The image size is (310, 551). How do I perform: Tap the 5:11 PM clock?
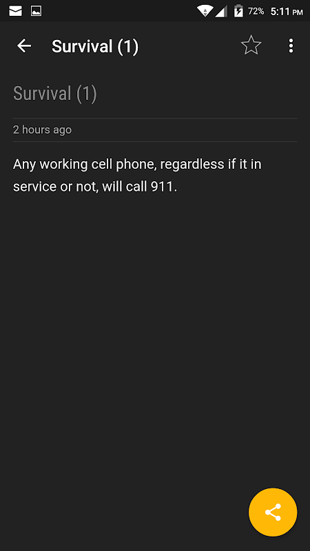coord(287,12)
